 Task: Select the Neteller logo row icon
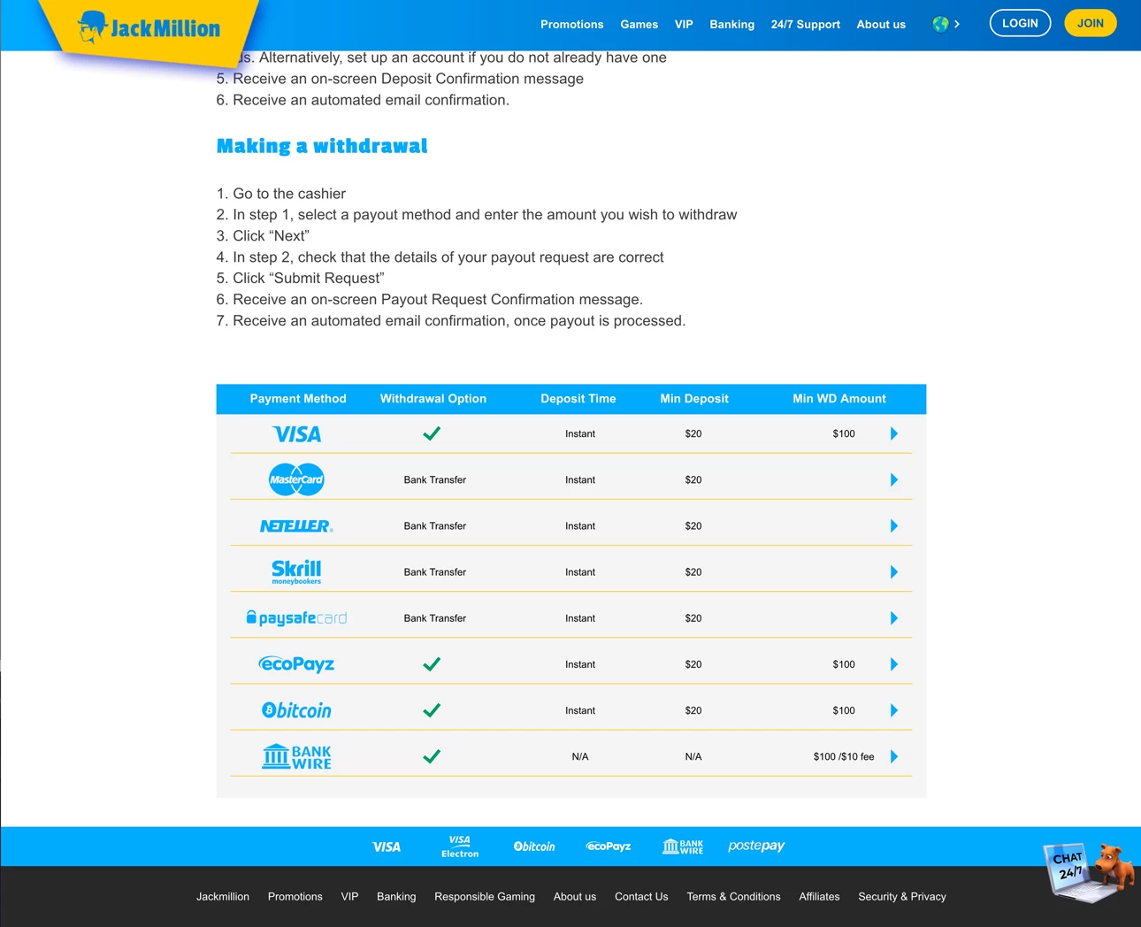(x=296, y=526)
